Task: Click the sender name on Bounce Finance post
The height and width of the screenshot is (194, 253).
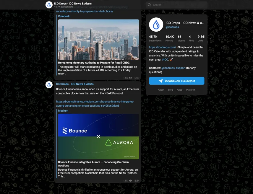Action: click(x=75, y=84)
